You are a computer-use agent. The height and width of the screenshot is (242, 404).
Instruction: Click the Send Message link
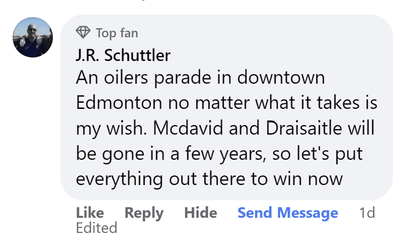(288, 213)
